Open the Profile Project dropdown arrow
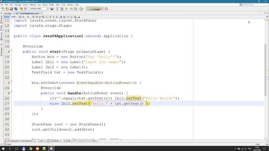This screenshot has width=269, height=151. coord(84,8)
